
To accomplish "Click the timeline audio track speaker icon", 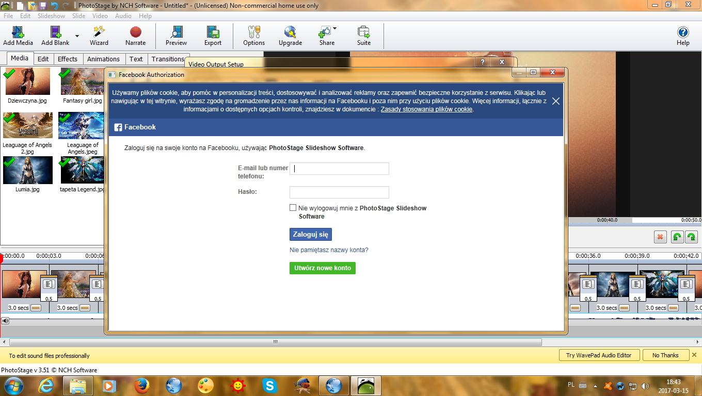I will coord(5,321).
